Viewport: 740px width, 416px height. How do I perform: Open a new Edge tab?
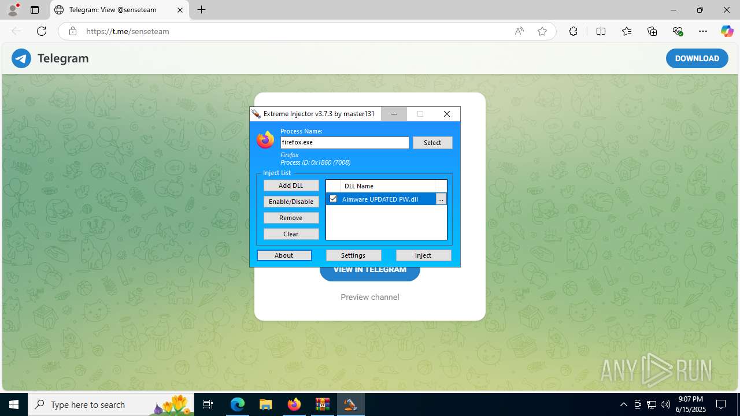pos(201,10)
